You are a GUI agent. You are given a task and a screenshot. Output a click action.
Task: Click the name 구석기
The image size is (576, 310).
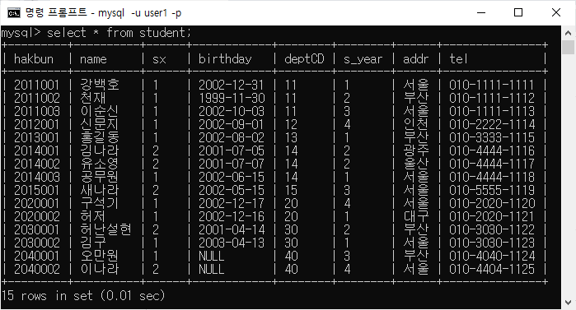[x=100, y=204]
